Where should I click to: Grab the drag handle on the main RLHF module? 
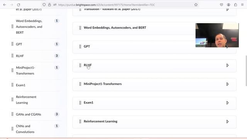coord(80,65)
